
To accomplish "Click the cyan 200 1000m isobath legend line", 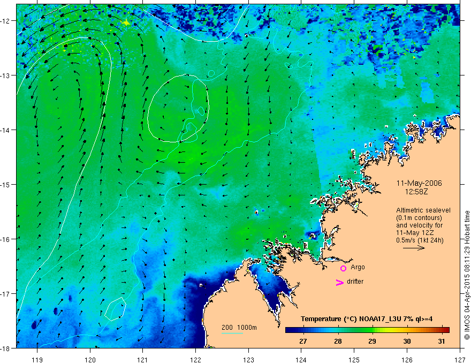I will click(x=232, y=333).
